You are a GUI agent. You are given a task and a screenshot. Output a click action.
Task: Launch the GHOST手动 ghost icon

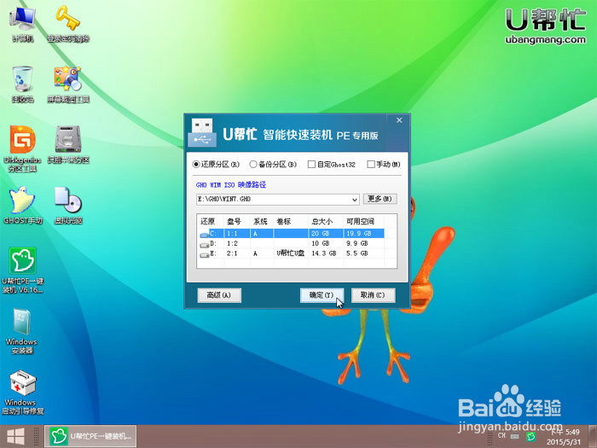[x=22, y=205]
